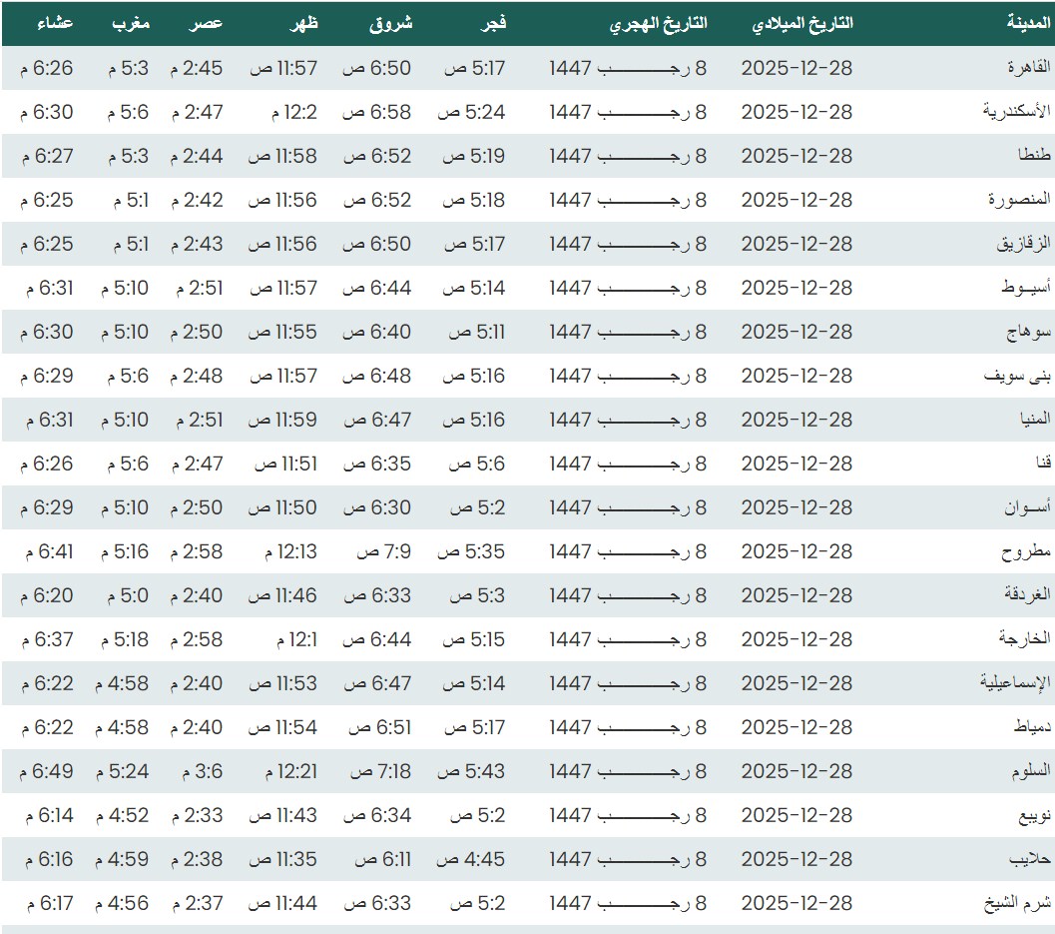This screenshot has height=934, width=1055.
Task: Click the شروق column header
Action: (390, 24)
